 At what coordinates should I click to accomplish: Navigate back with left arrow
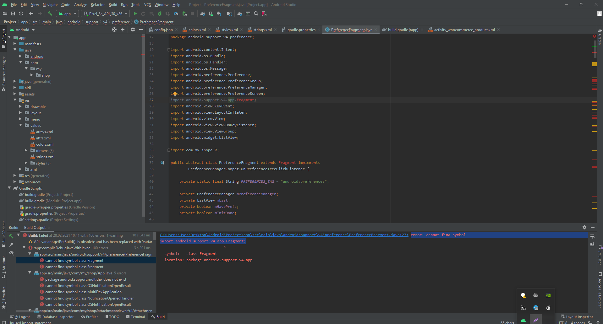pyautogui.click(x=31, y=13)
